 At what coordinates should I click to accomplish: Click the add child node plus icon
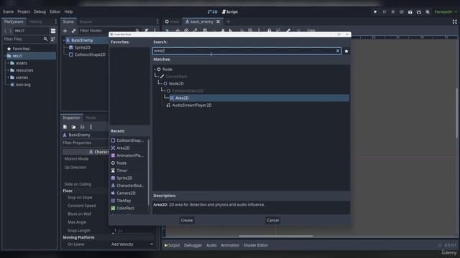click(65, 31)
